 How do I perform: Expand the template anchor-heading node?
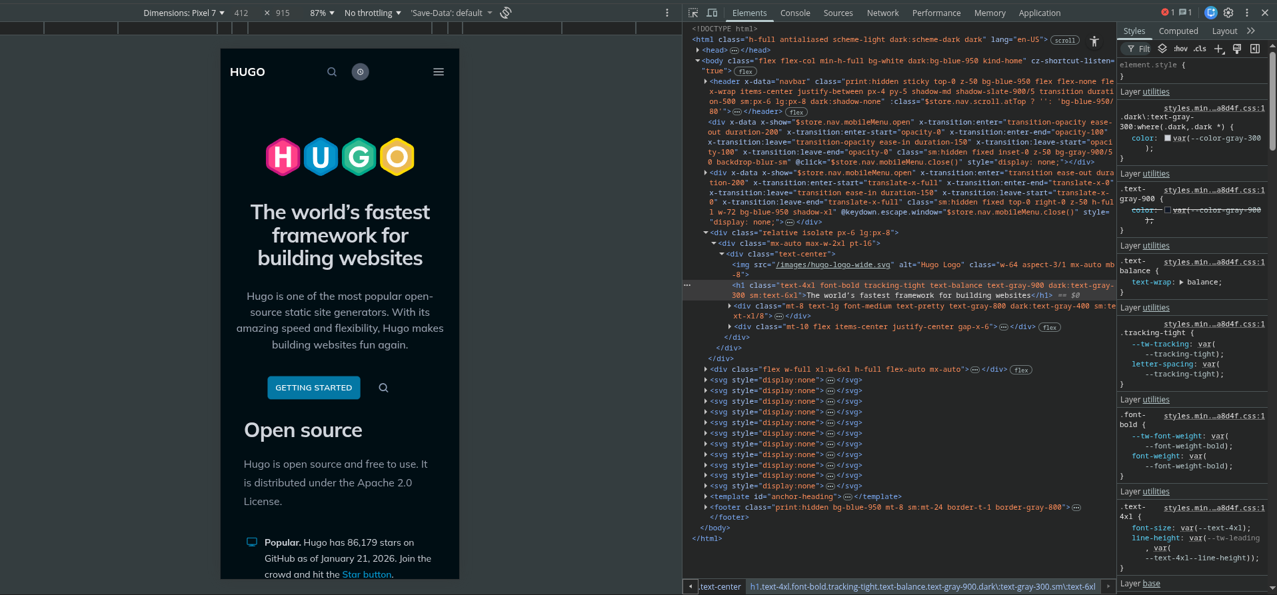(705, 496)
